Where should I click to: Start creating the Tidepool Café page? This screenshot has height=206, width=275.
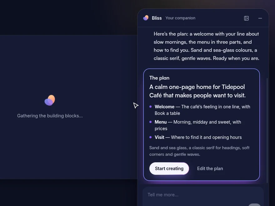[169, 169]
